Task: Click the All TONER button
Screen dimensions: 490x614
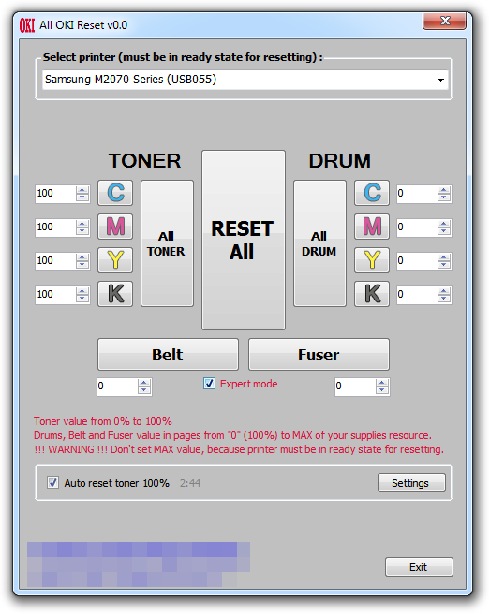Action: click(x=167, y=243)
